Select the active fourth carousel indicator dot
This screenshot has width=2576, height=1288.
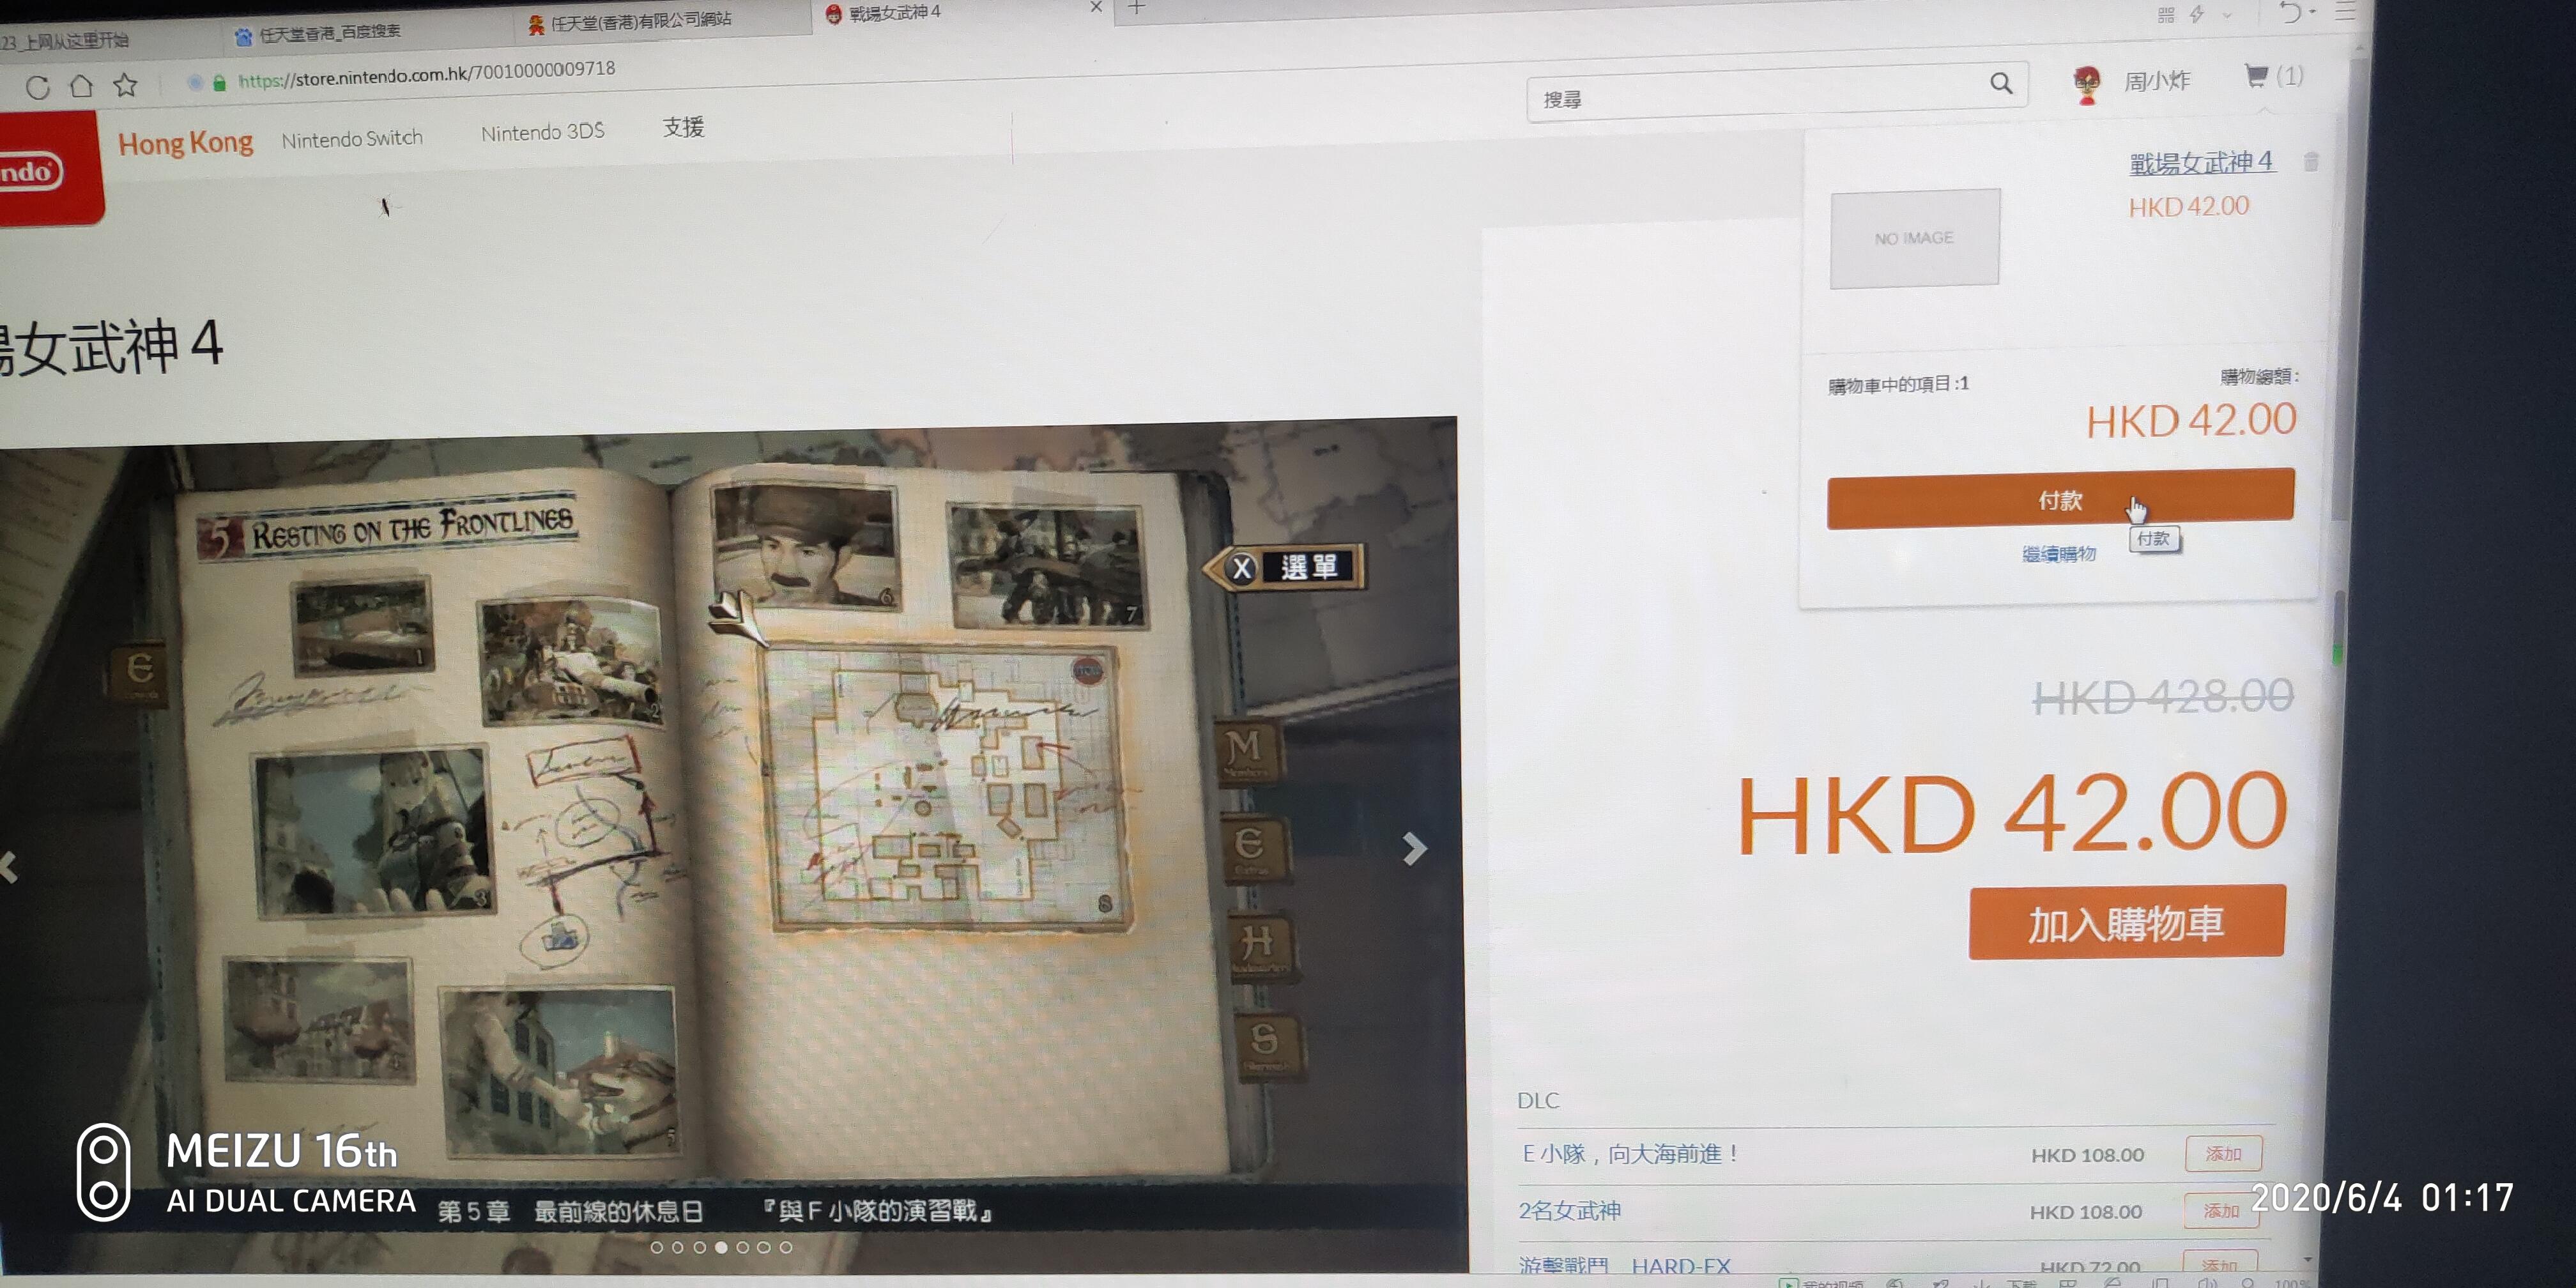tap(721, 1247)
